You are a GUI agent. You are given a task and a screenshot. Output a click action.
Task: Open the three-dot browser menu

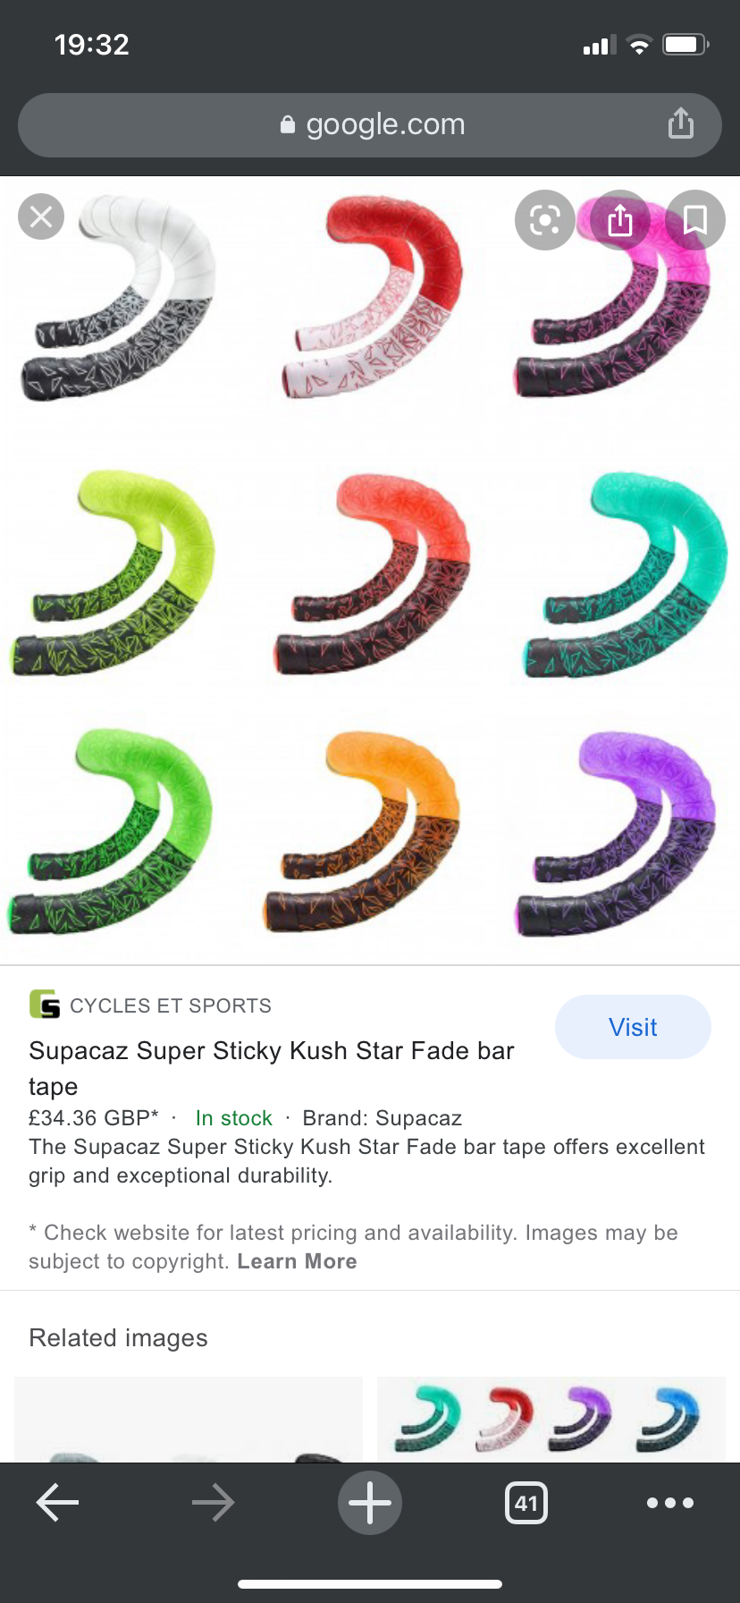[x=670, y=1503]
